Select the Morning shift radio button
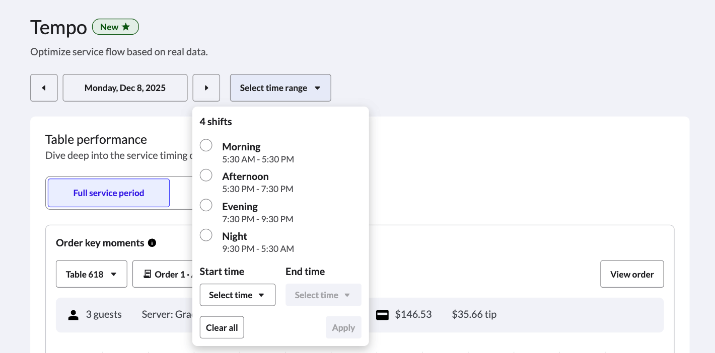Viewport: 715px width, 353px height. pyautogui.click(x=206, y=146)
